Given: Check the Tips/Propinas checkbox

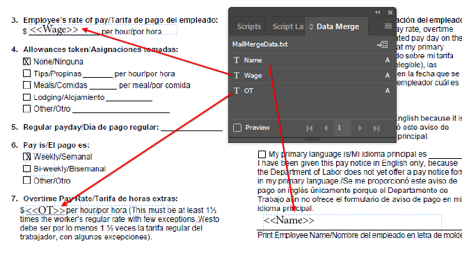Looking at the screenshot, I should pyautogui.click(x=27, y=73).
